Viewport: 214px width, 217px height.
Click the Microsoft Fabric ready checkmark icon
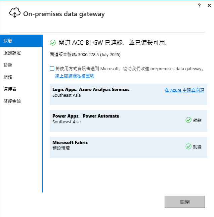click(188, 146)
